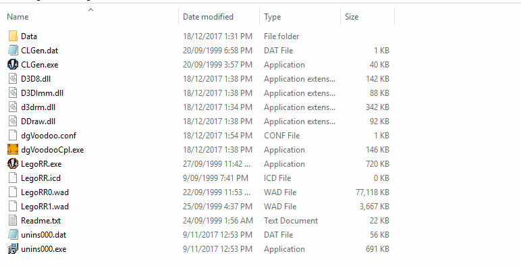The height and width of the screenshot is (266, 521).
Task: Select the D3D8.dll file icon
Action: tap(13, 79)
